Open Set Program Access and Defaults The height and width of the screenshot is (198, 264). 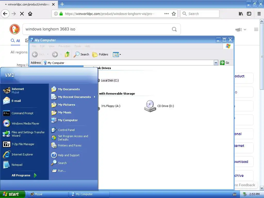click(x=73, y=138)
